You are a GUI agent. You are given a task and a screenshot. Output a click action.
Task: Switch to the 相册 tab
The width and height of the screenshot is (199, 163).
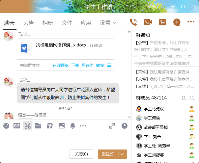[47, 23]
